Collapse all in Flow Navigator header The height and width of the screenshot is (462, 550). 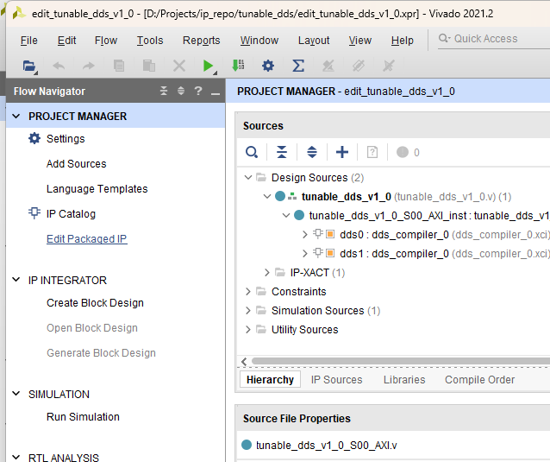(164, 91)
